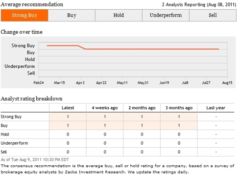The image size is (240, 176).
Task: Click the Buy row value under 2 months ago
Action: (x=142, y=125)
